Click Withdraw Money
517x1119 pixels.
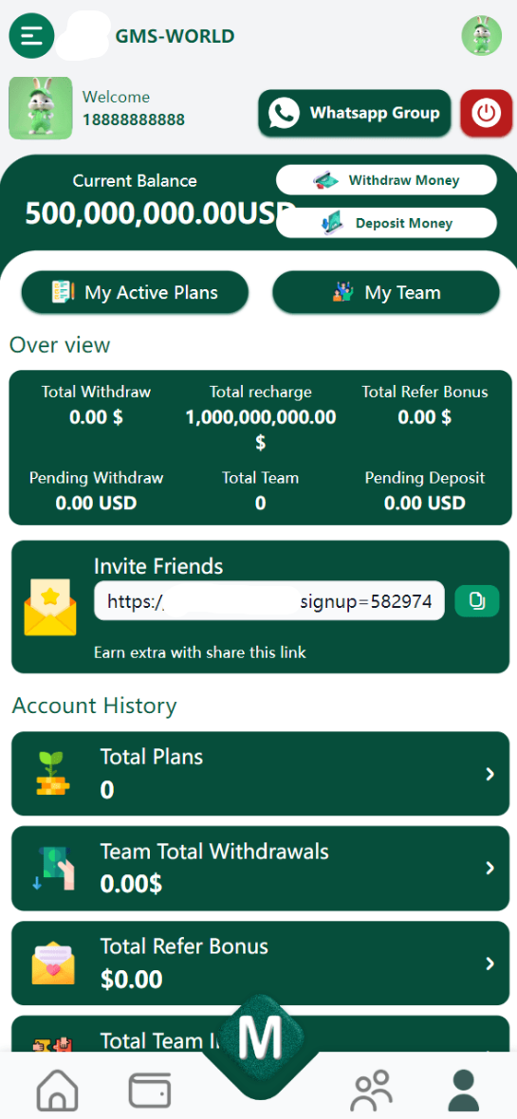386,180
